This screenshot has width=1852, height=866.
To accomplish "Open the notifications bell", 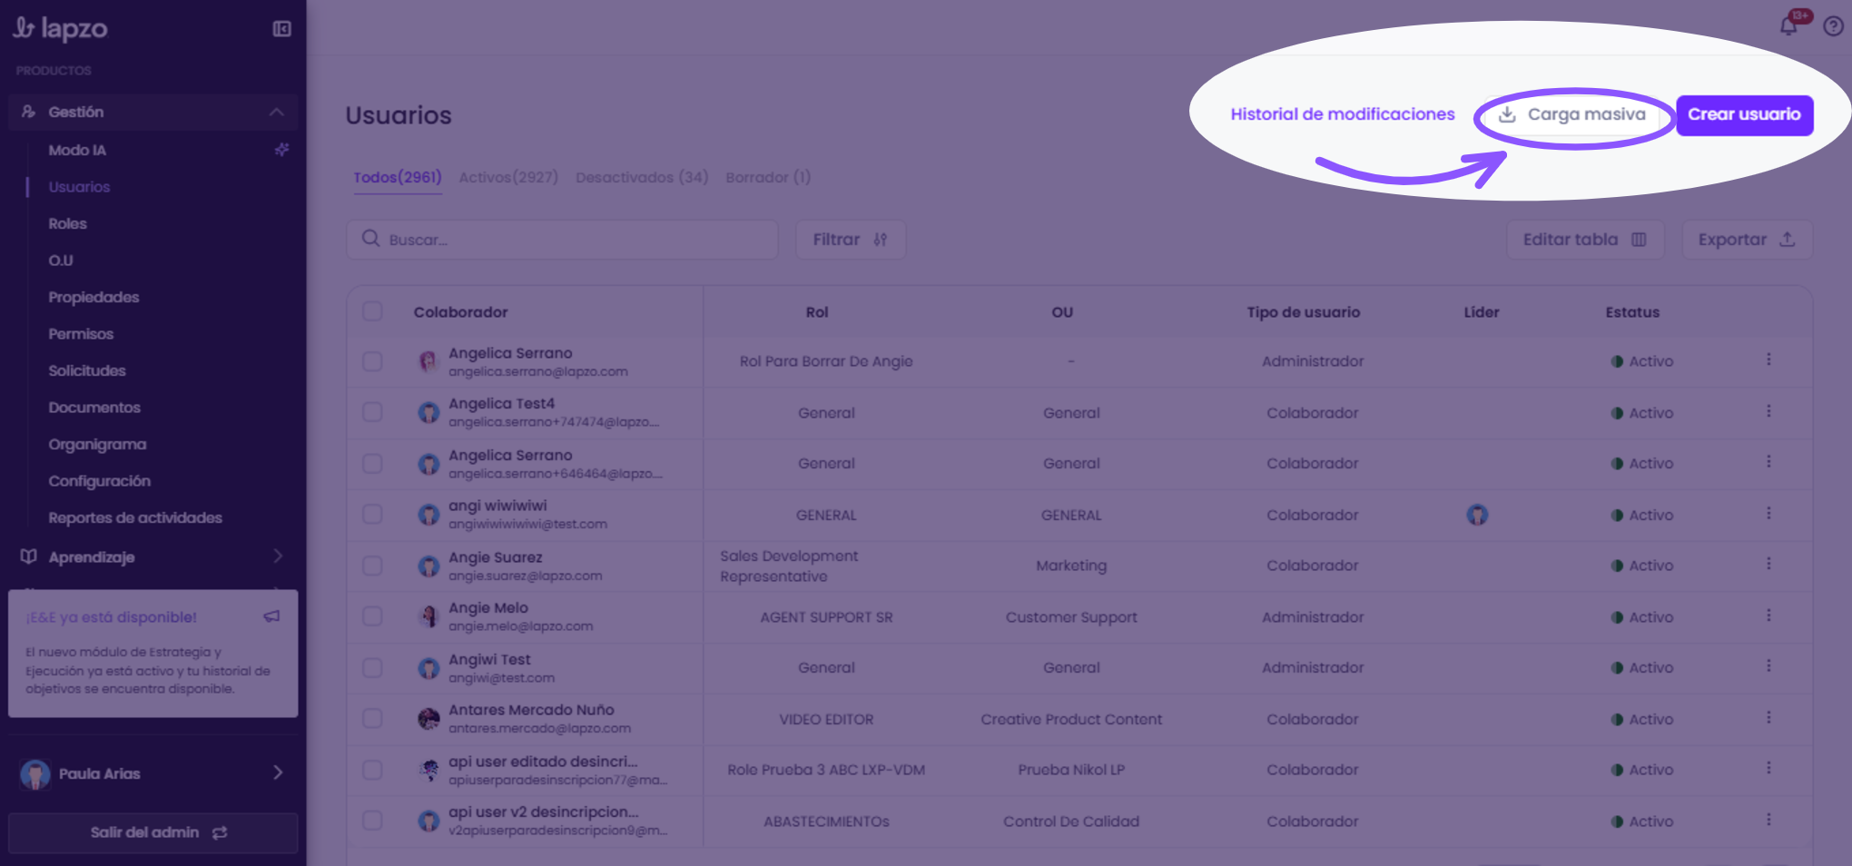I will click(1788, 25).
